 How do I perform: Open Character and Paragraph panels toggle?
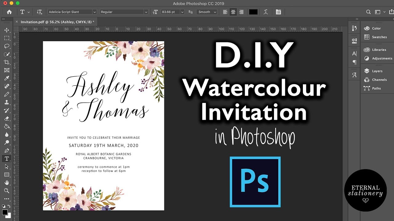[279, 12]
